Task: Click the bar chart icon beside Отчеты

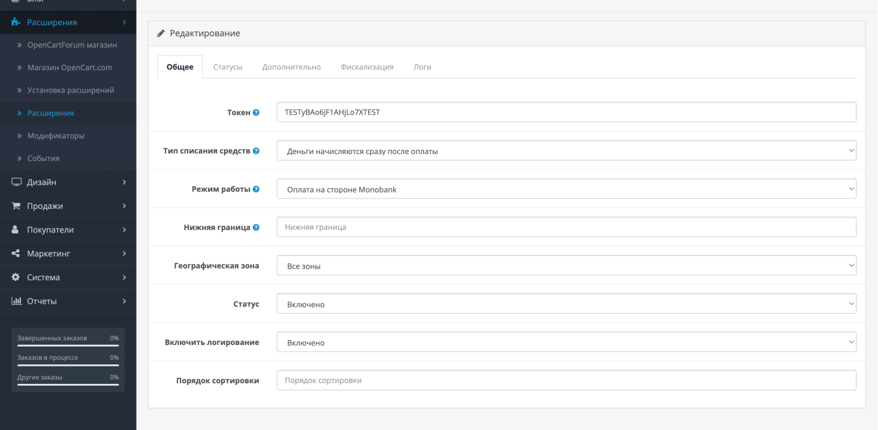Action: [x=16, y=301]
